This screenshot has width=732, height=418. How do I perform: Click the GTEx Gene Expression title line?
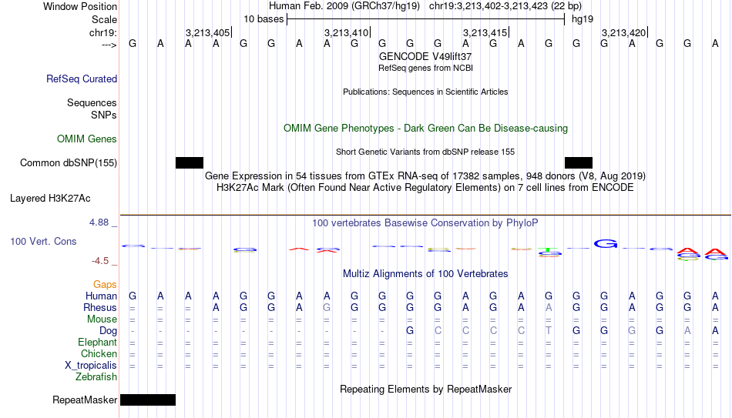coord(425,176)
